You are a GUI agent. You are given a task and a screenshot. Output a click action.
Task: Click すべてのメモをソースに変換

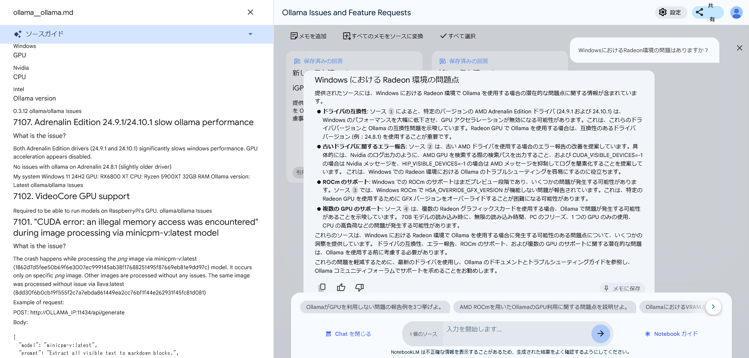pos(383,36)
